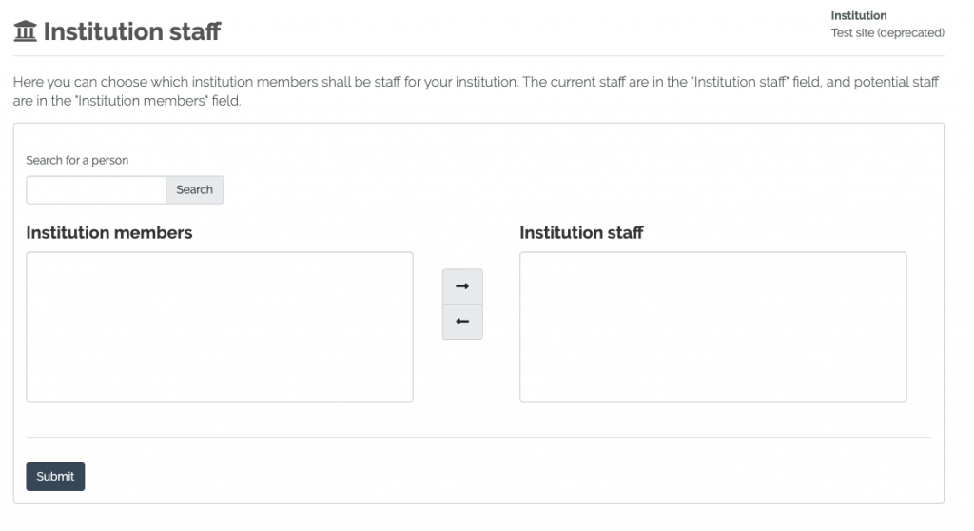Click the divider line under the page title
Viewport: 974px width, 531px height.
click(x=478, y=56)
